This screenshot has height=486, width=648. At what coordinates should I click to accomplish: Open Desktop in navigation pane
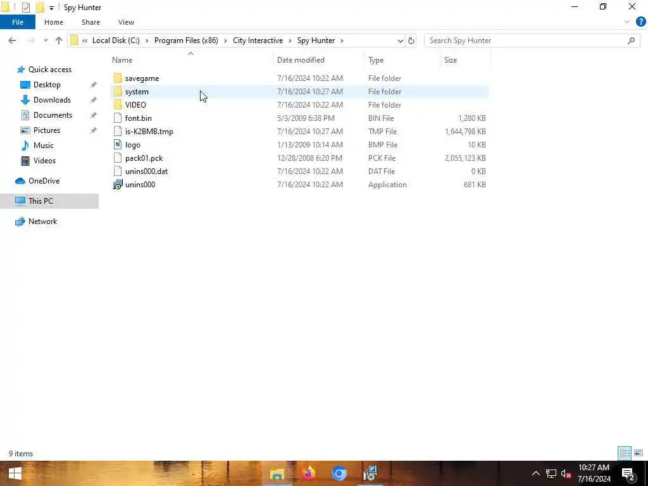[x=47, y=85]
